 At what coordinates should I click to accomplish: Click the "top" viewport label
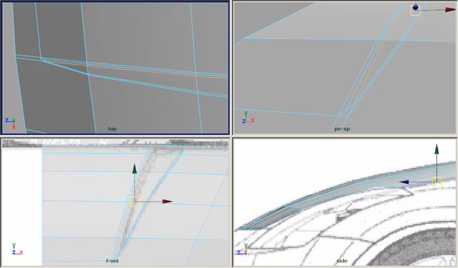[x=112, y=129]
